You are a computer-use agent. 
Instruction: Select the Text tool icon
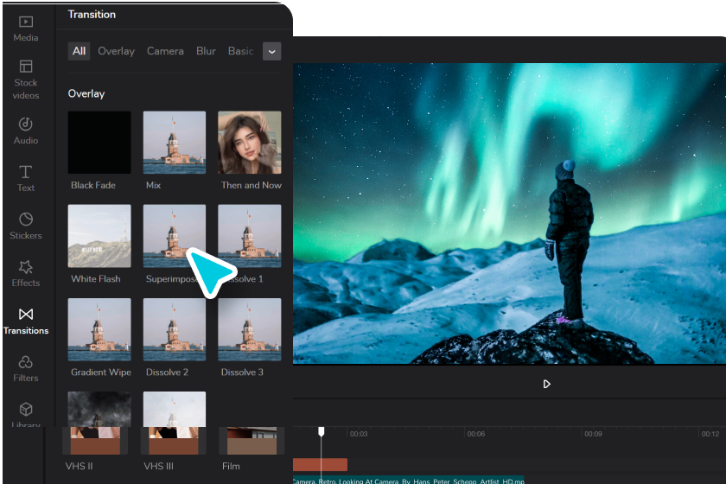[x=25, y=172]
